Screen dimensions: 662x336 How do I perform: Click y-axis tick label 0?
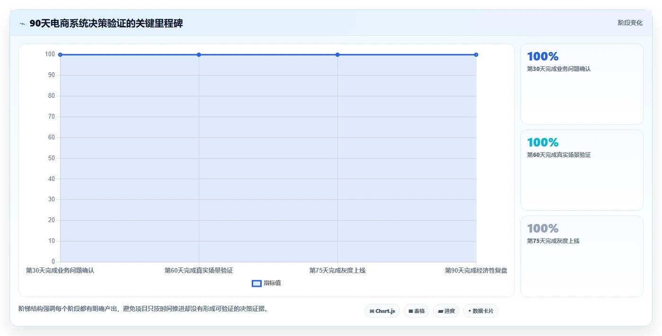pyautogui.click(x=53, y=262)
